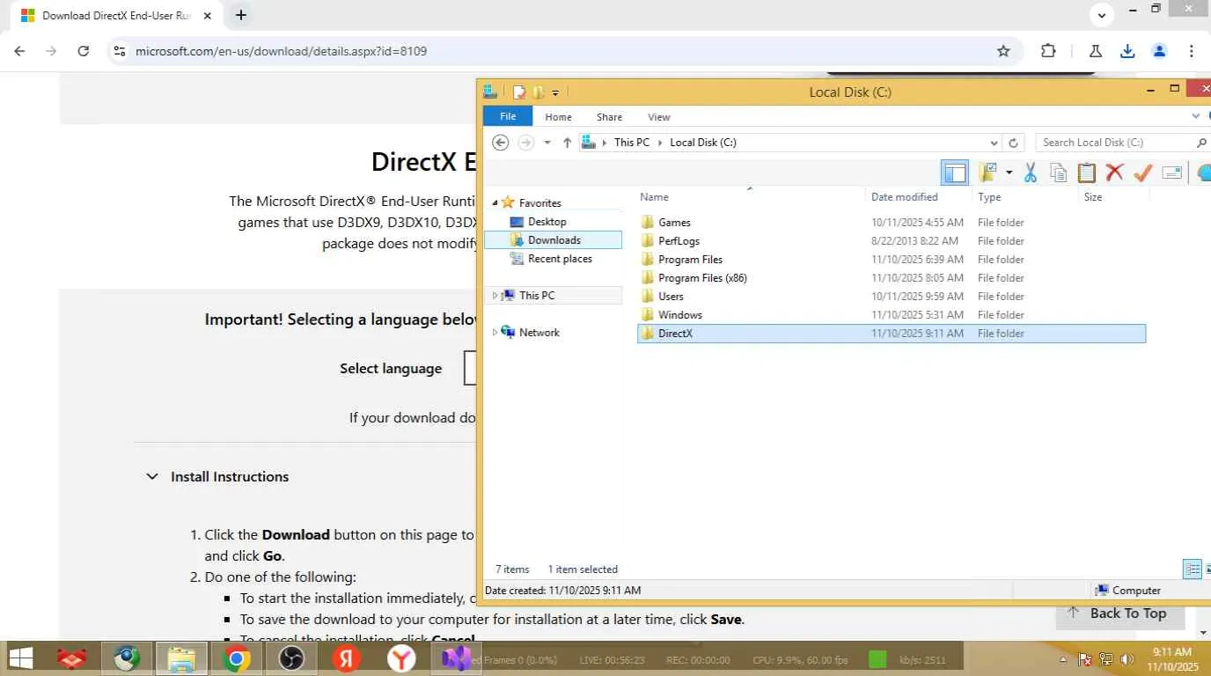Open Google Chrome from the taskbar
This screenshot has height=676, width=1211.
coord(236,658)
